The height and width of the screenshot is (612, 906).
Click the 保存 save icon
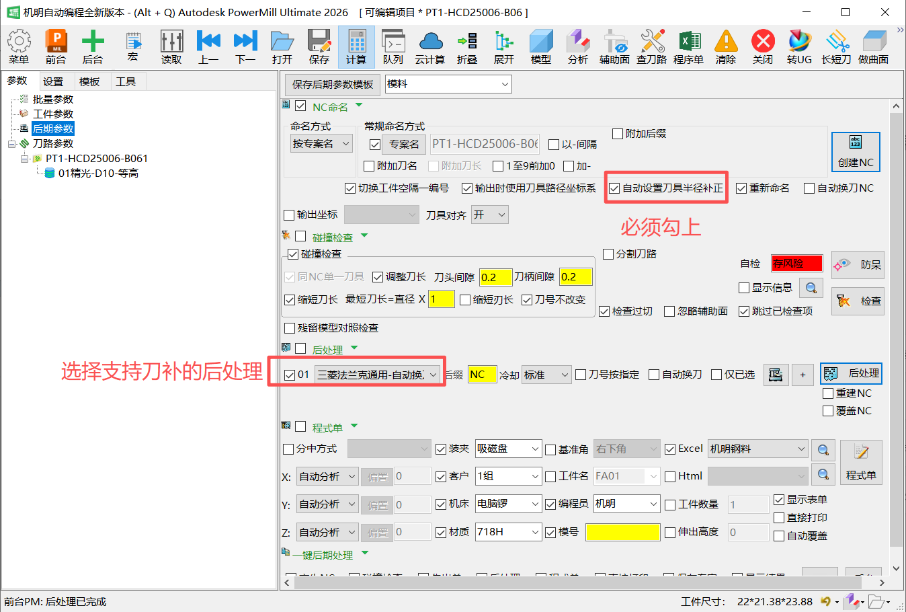click(x=319, y=46)
